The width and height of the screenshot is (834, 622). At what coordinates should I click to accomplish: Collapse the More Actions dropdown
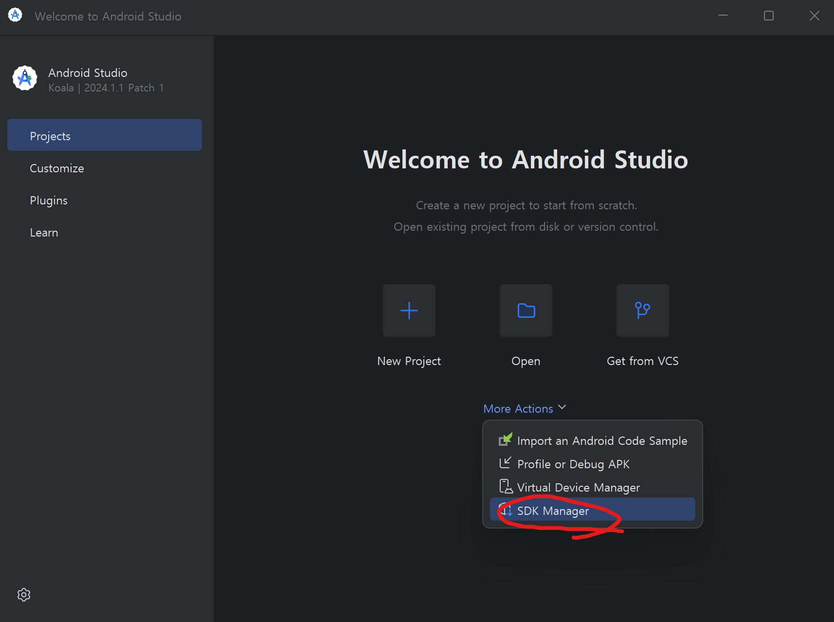525,408
